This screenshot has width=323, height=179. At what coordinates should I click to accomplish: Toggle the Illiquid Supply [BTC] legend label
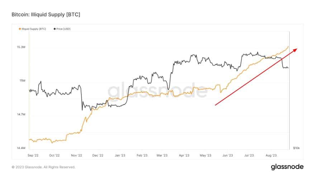click(x=34, y=29)
